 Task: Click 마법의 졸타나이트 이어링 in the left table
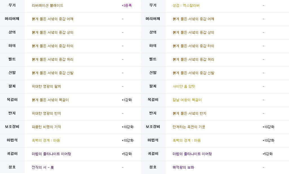(x=51, y=154)
